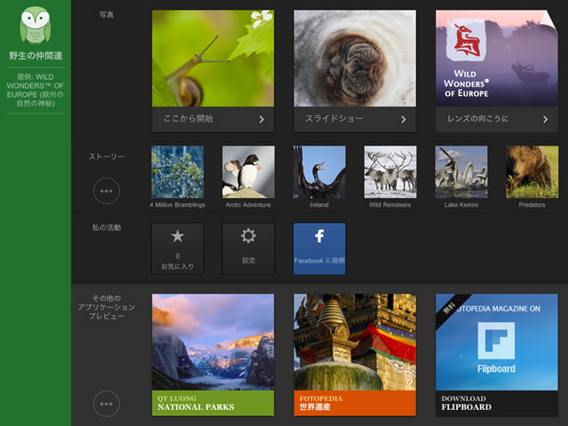568x426 pixels.
Task: Open the Ireland cormorant story
Action: click(319, 171)
